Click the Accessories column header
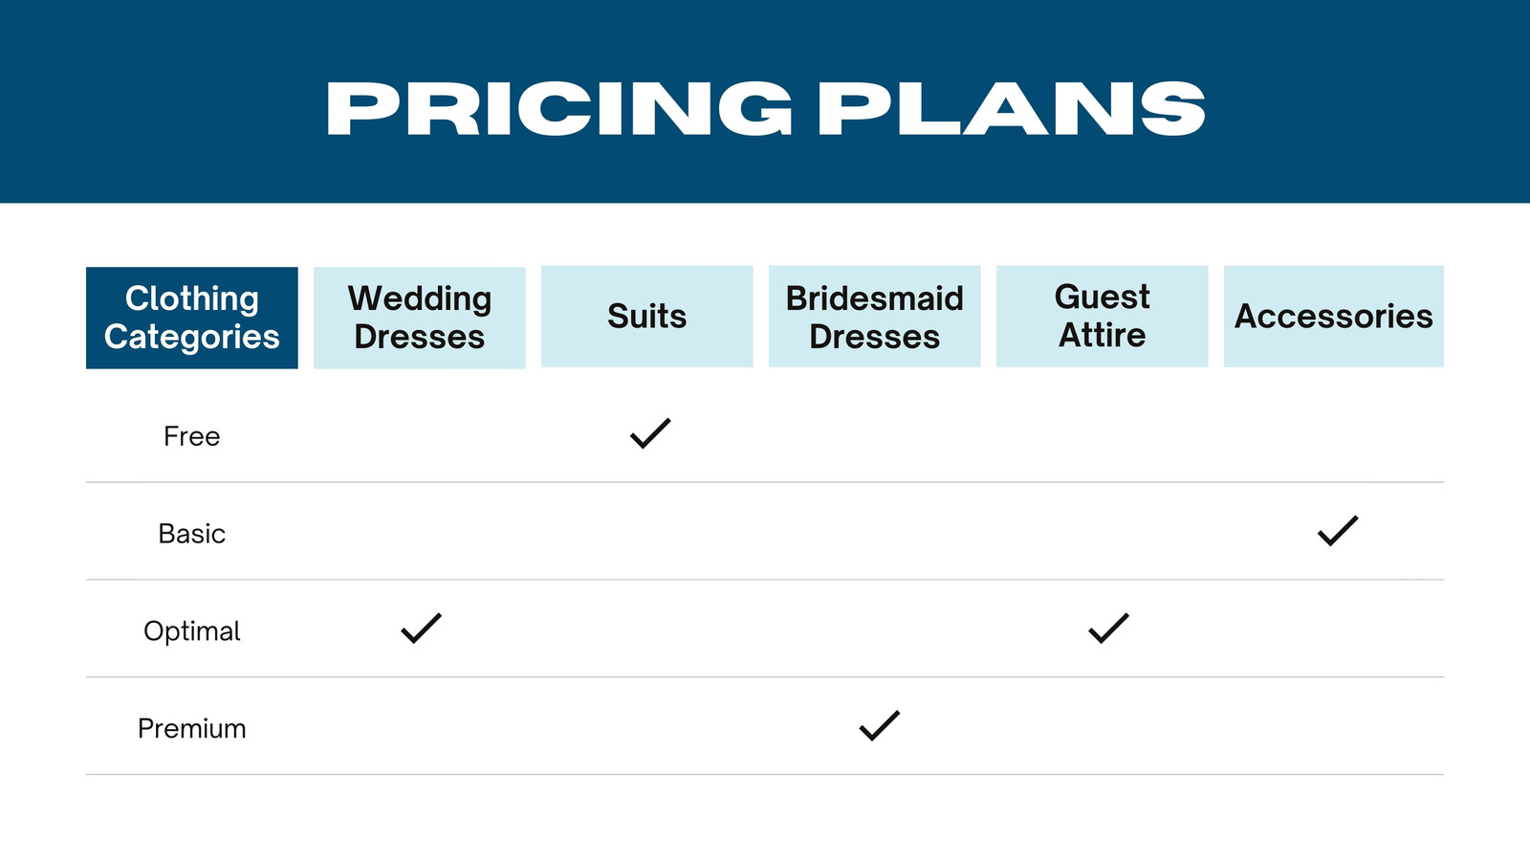 (1334, 317)
